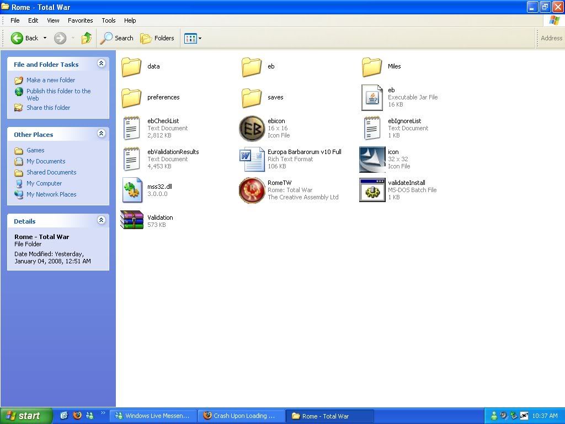Select the saves folder icon

point(252,98)
